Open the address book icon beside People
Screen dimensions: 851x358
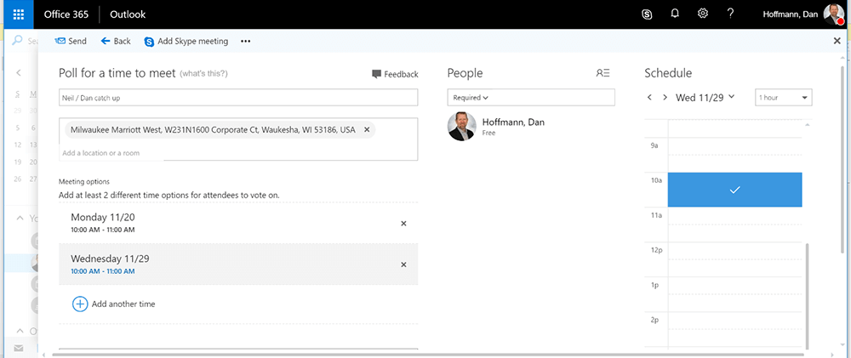[x=603, y=74]
